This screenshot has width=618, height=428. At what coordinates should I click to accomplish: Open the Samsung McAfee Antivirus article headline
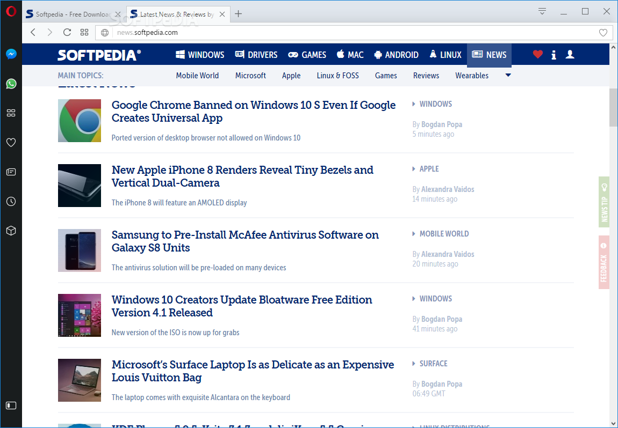245,241
